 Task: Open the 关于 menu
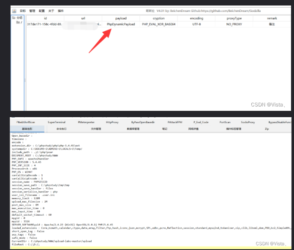click(51, 11)
